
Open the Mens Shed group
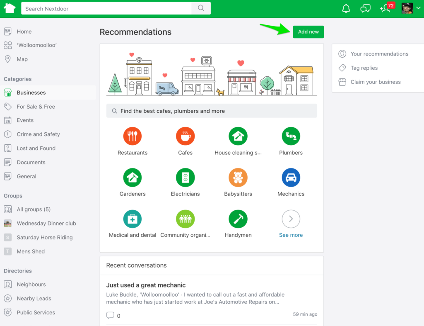(x=31, y=251)
